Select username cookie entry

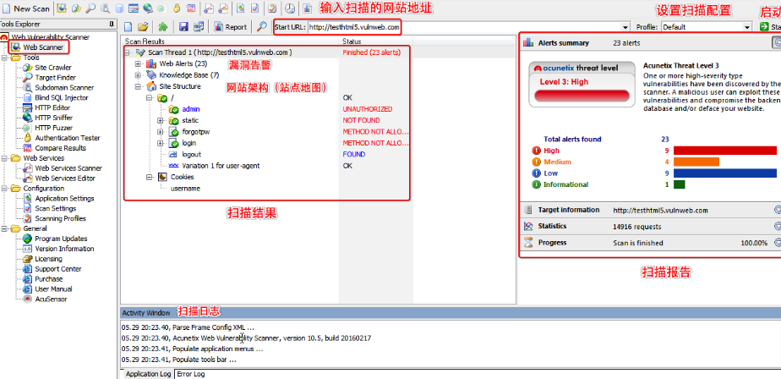[x=185, y=189]
